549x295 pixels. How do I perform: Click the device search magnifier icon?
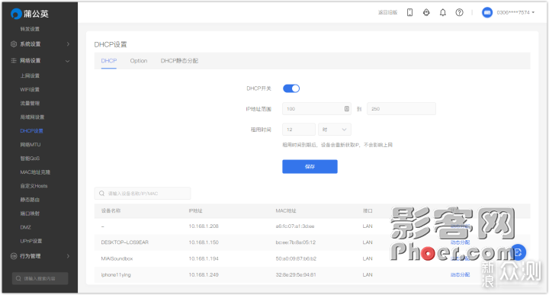tap(102, 194)
